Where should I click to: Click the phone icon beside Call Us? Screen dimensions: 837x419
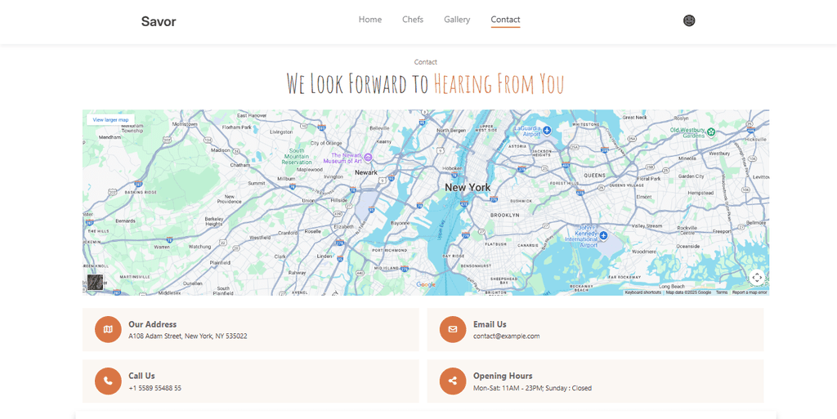pos(108,381)
